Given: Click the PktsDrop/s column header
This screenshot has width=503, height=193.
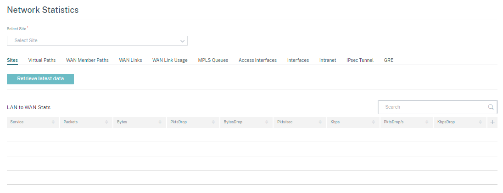Looking at the screenshot, I should 407,122.
